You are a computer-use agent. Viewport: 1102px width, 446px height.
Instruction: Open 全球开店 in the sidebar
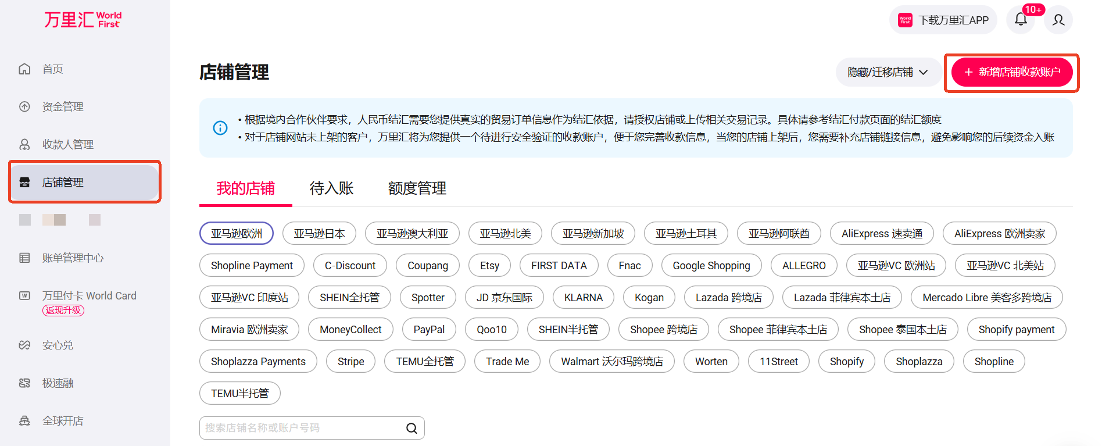[62, 421]
